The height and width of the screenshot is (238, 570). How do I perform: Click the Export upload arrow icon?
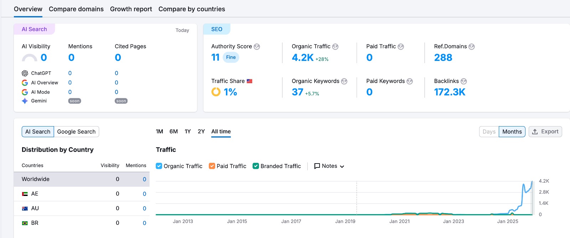click(535, 131)
